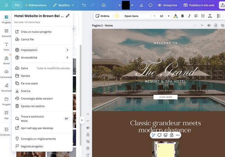Undo the last action
The image size is (225, 157).
coord(84,5)
